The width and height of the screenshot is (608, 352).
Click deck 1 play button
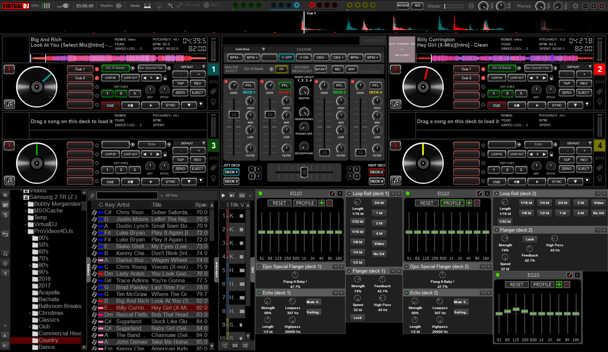coord(151,105)
